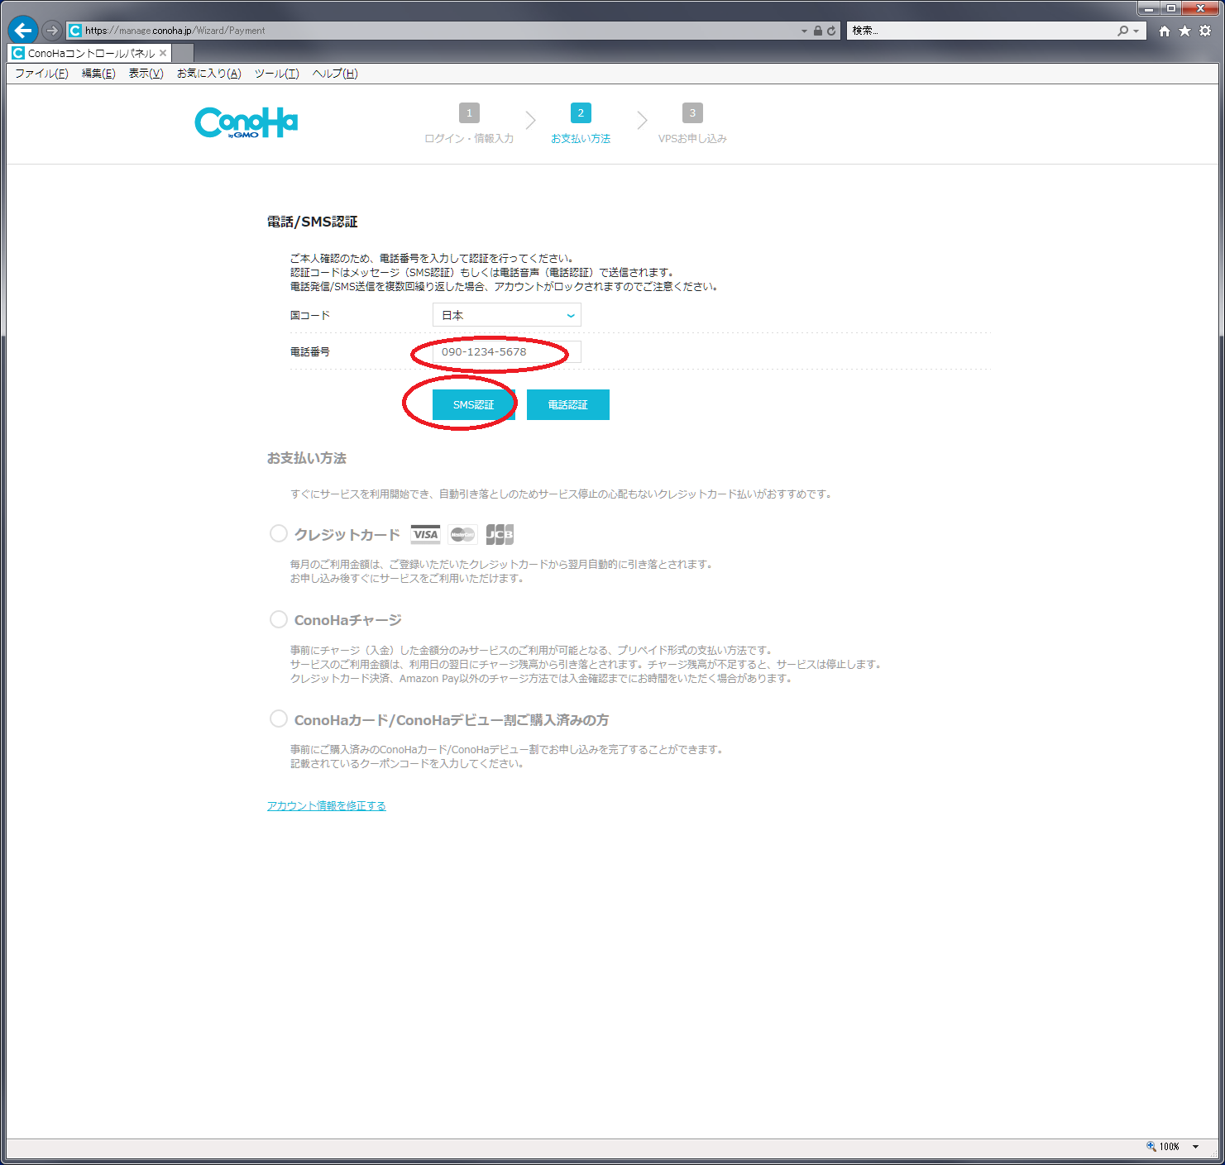Click the 電話番号 label
This screenshot has height=1165, width=1225.
click(310, 351)
